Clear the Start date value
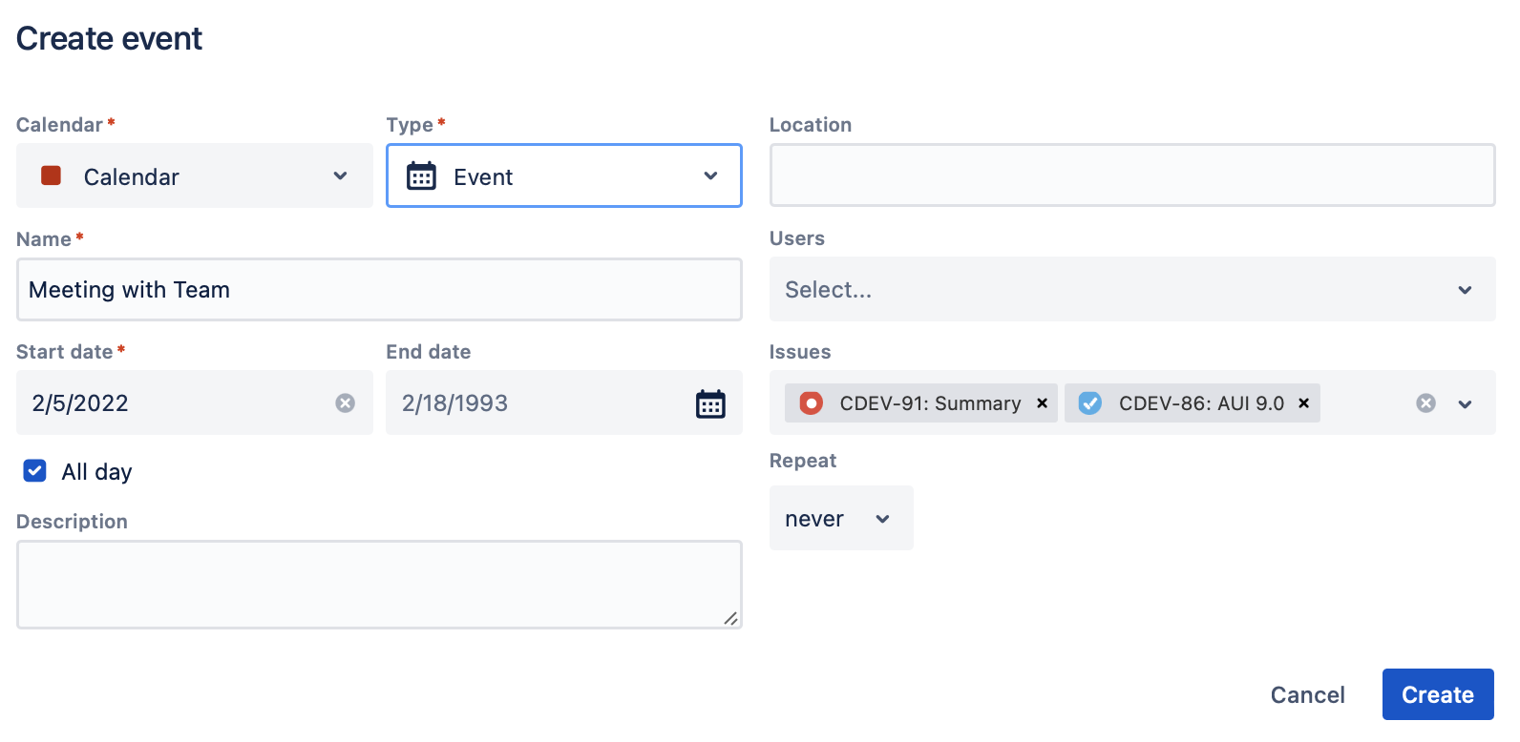Image resolution: width=1520 pixels, height=742 pixels. point(346,403)
